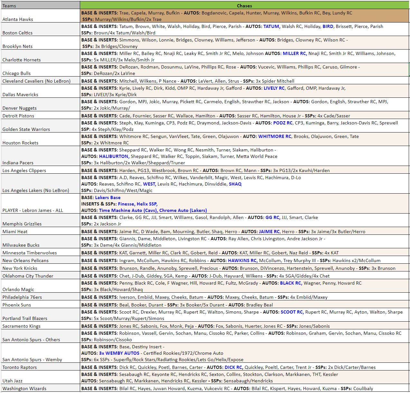The width and height of the screenshot is (410, 393).
Task: Select the Boston Celtics team cell
Action: (x=41, y=29)
